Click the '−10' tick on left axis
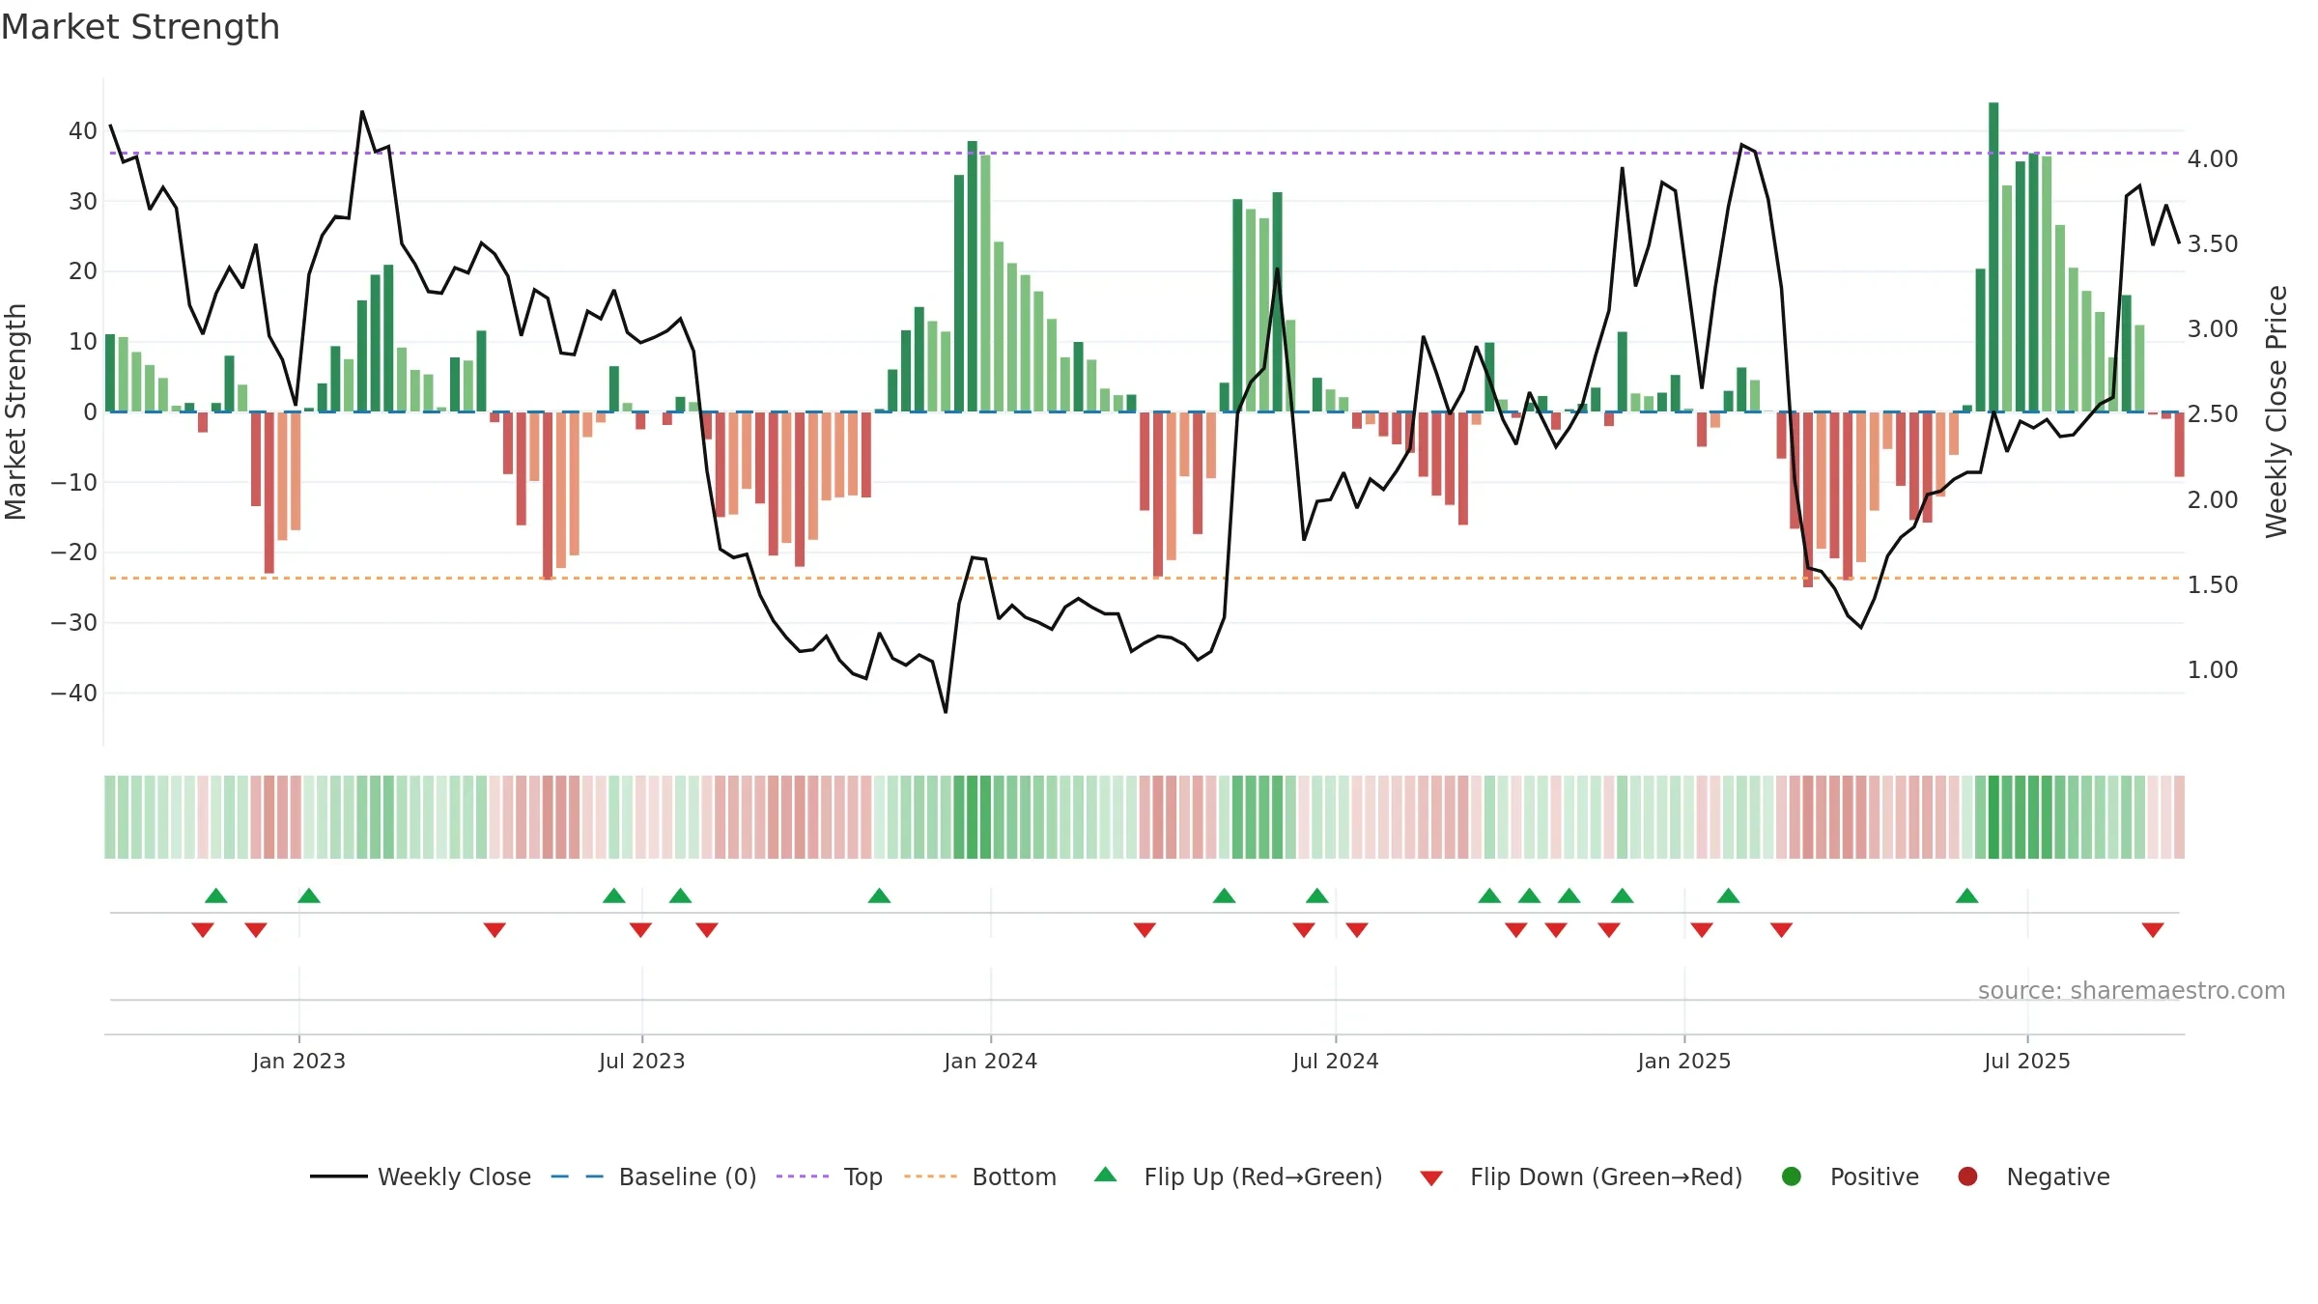 [74, 482]
